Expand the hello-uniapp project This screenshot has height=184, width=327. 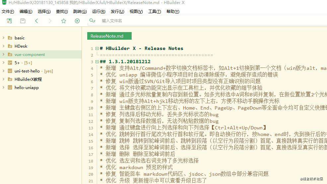[x=3, y=87]
